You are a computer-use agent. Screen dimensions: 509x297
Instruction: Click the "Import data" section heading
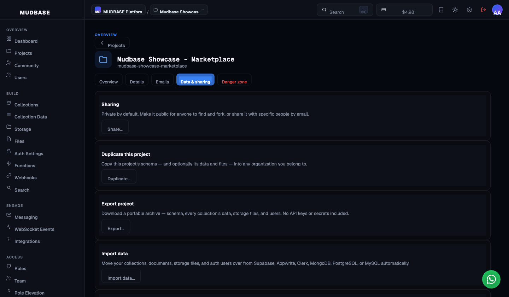coord(115,254)
